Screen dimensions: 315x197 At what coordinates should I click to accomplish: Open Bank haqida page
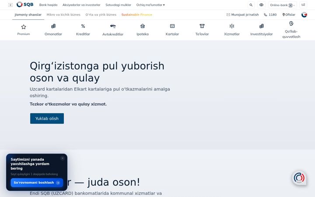(x=48, y=5)
